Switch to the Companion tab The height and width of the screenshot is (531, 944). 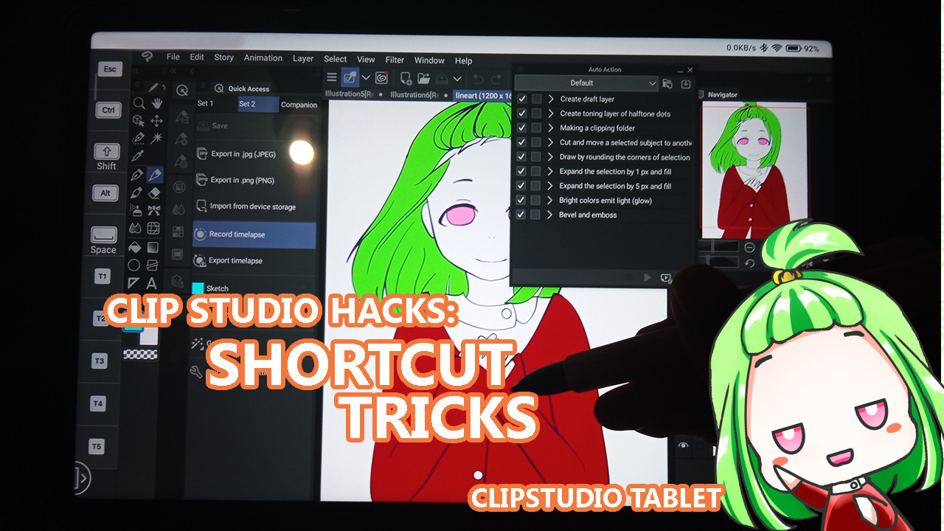click(299, 105)
